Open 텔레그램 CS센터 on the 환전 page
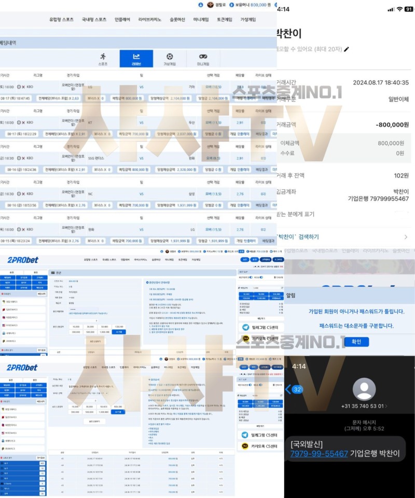Image resolution: width=415 pixels, height=498 pixels. click(x=260, y=327)
